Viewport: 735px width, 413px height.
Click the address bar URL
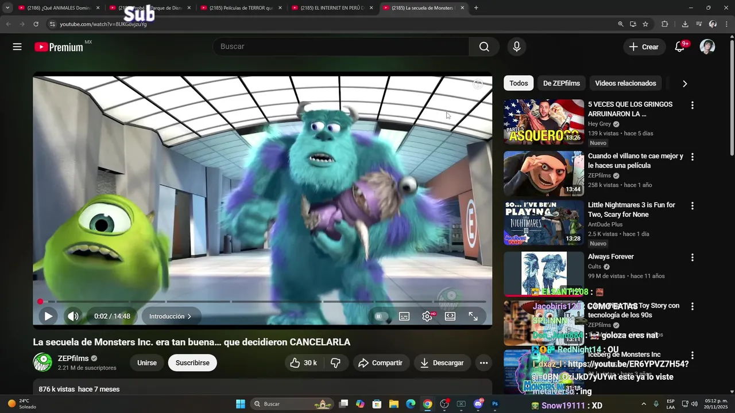coord(103,24)
